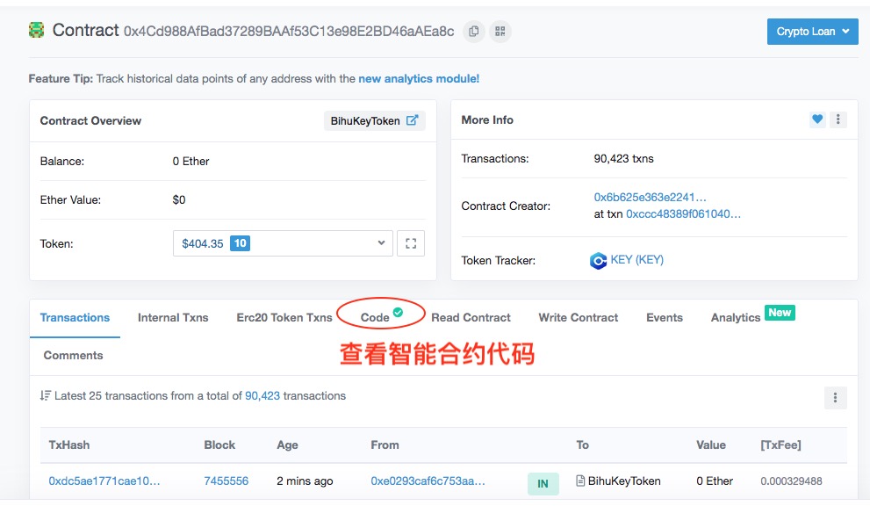Add address to favorites with heart icon
Viewport: 870px width, 506px height.
tap(817, 119)
